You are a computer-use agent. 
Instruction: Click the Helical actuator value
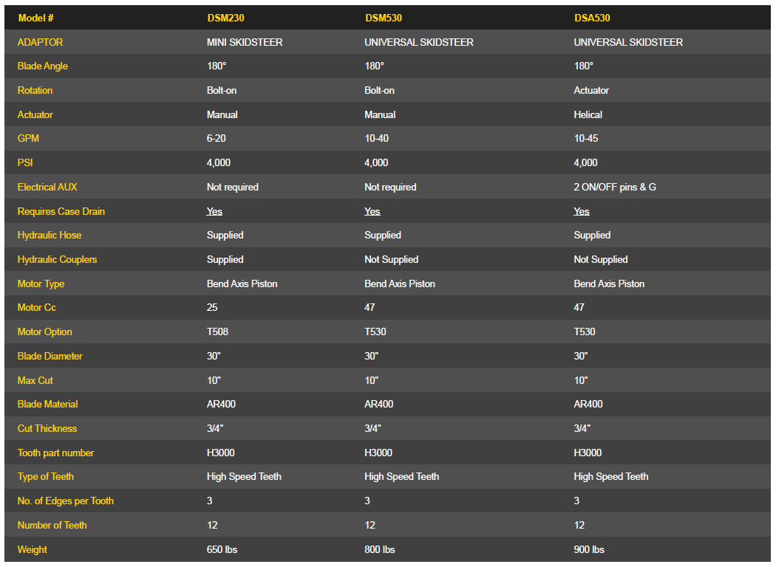[588, 114]
